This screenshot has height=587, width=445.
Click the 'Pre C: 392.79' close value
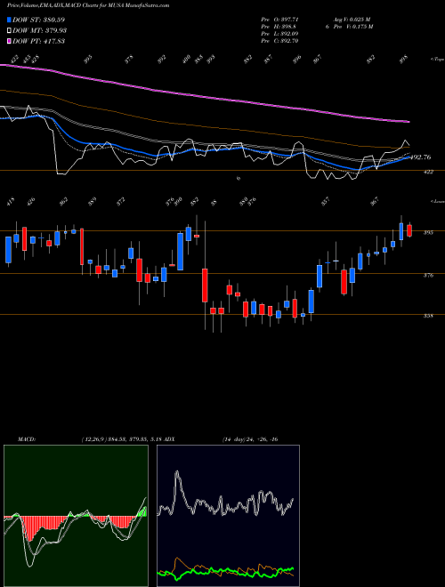pyautogui.click(x=279, y=40)
